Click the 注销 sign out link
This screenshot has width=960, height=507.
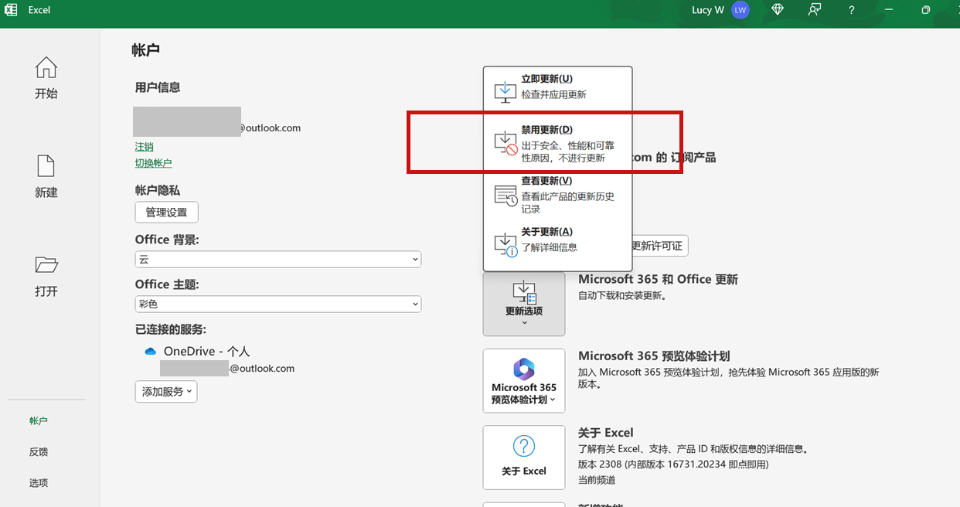click(144, 147)
